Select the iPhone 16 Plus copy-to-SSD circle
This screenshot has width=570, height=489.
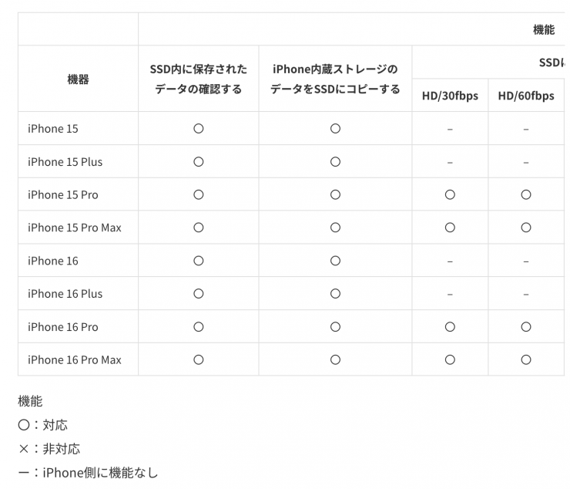335,294
